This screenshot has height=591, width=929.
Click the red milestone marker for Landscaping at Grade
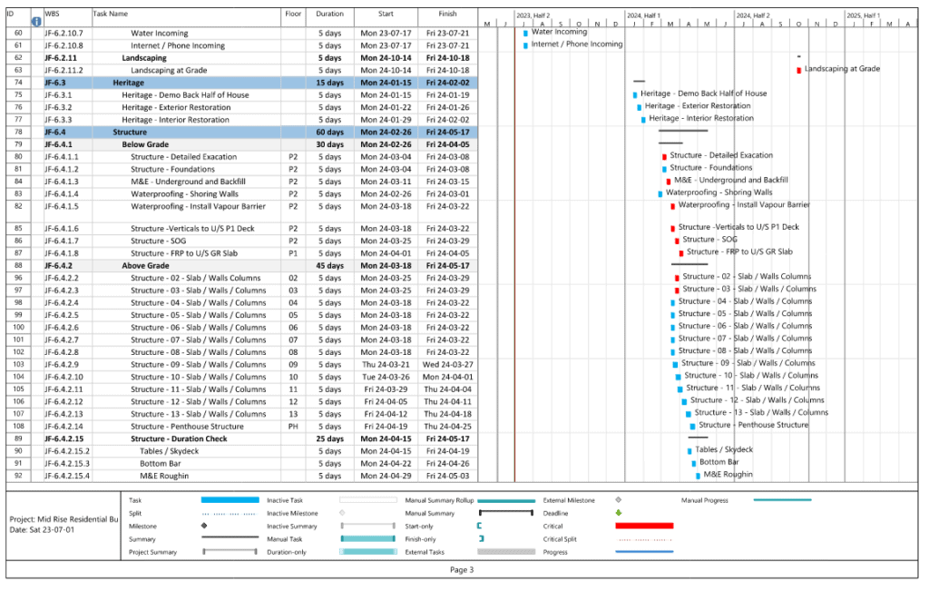coord(800,68)
